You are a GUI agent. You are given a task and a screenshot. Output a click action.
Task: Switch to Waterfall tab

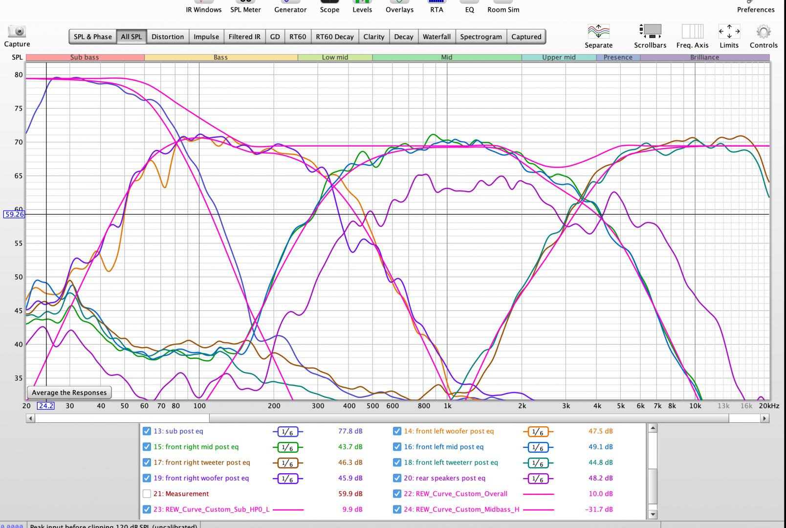point(437,37)
